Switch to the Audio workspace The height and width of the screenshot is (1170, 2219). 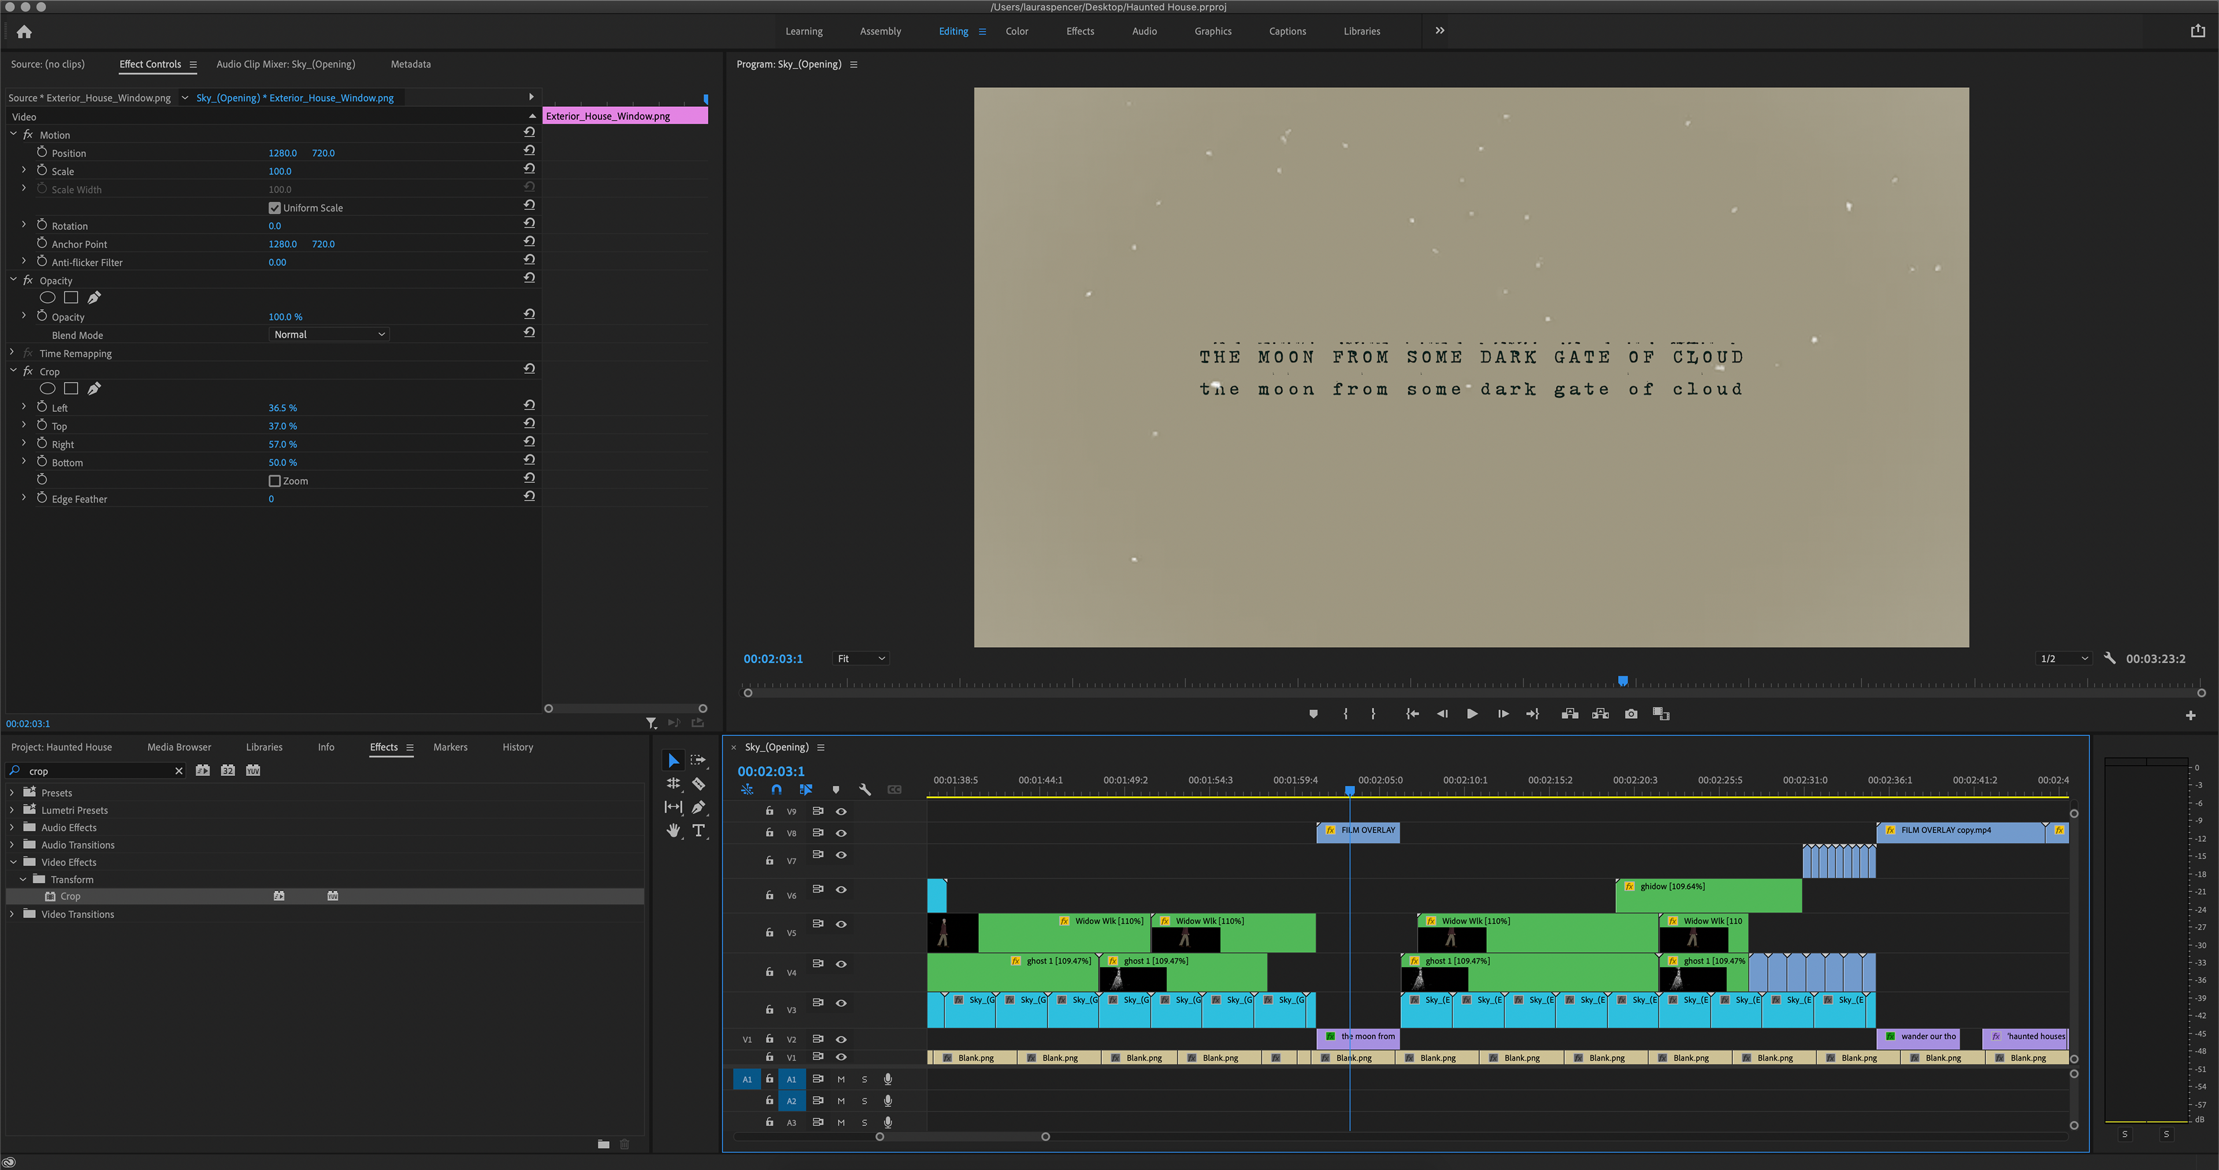pos(1144,31)
